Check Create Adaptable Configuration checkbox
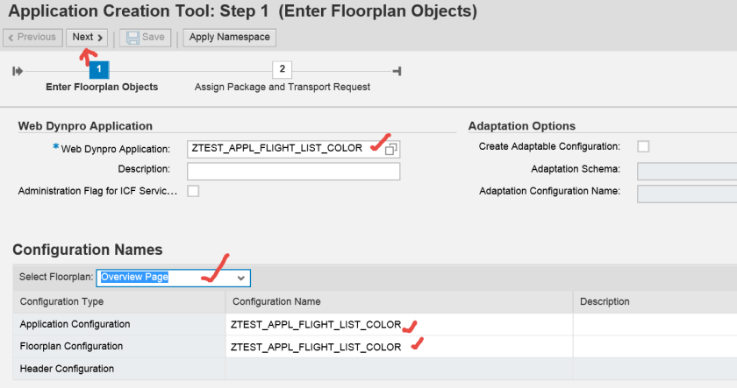 click(x=643, y=147)
